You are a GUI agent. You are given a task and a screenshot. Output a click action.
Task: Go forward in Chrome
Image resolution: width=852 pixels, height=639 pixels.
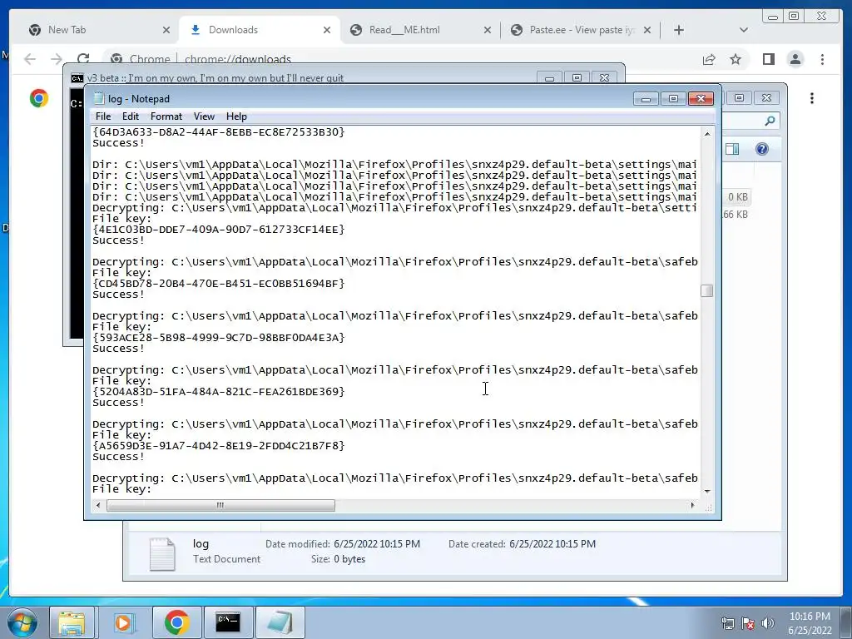57,59
